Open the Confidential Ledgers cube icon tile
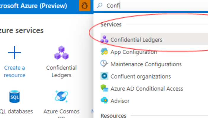Screen dimensions: 208x118 pos(61,53)
